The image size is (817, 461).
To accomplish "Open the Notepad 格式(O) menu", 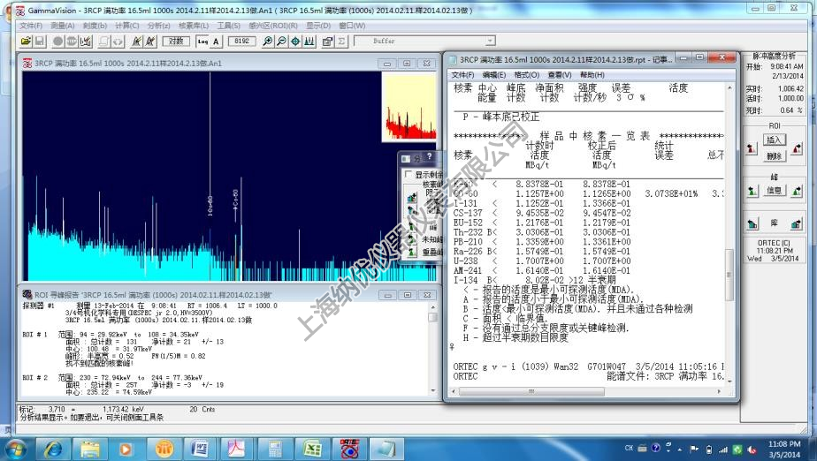I will pos(526,75).
